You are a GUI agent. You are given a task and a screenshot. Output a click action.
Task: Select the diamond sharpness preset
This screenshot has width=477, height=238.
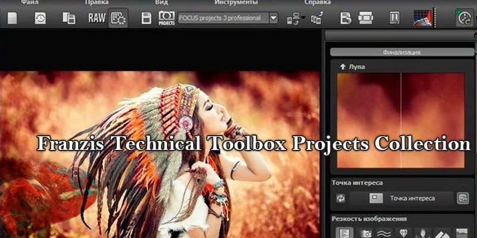click(404, 233)
